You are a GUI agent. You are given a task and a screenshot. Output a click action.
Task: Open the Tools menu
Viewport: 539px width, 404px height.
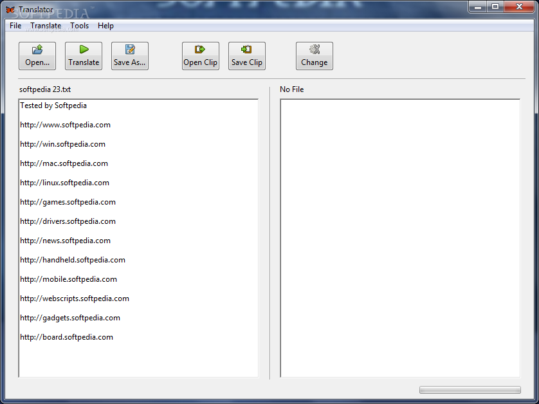(79, 26)
